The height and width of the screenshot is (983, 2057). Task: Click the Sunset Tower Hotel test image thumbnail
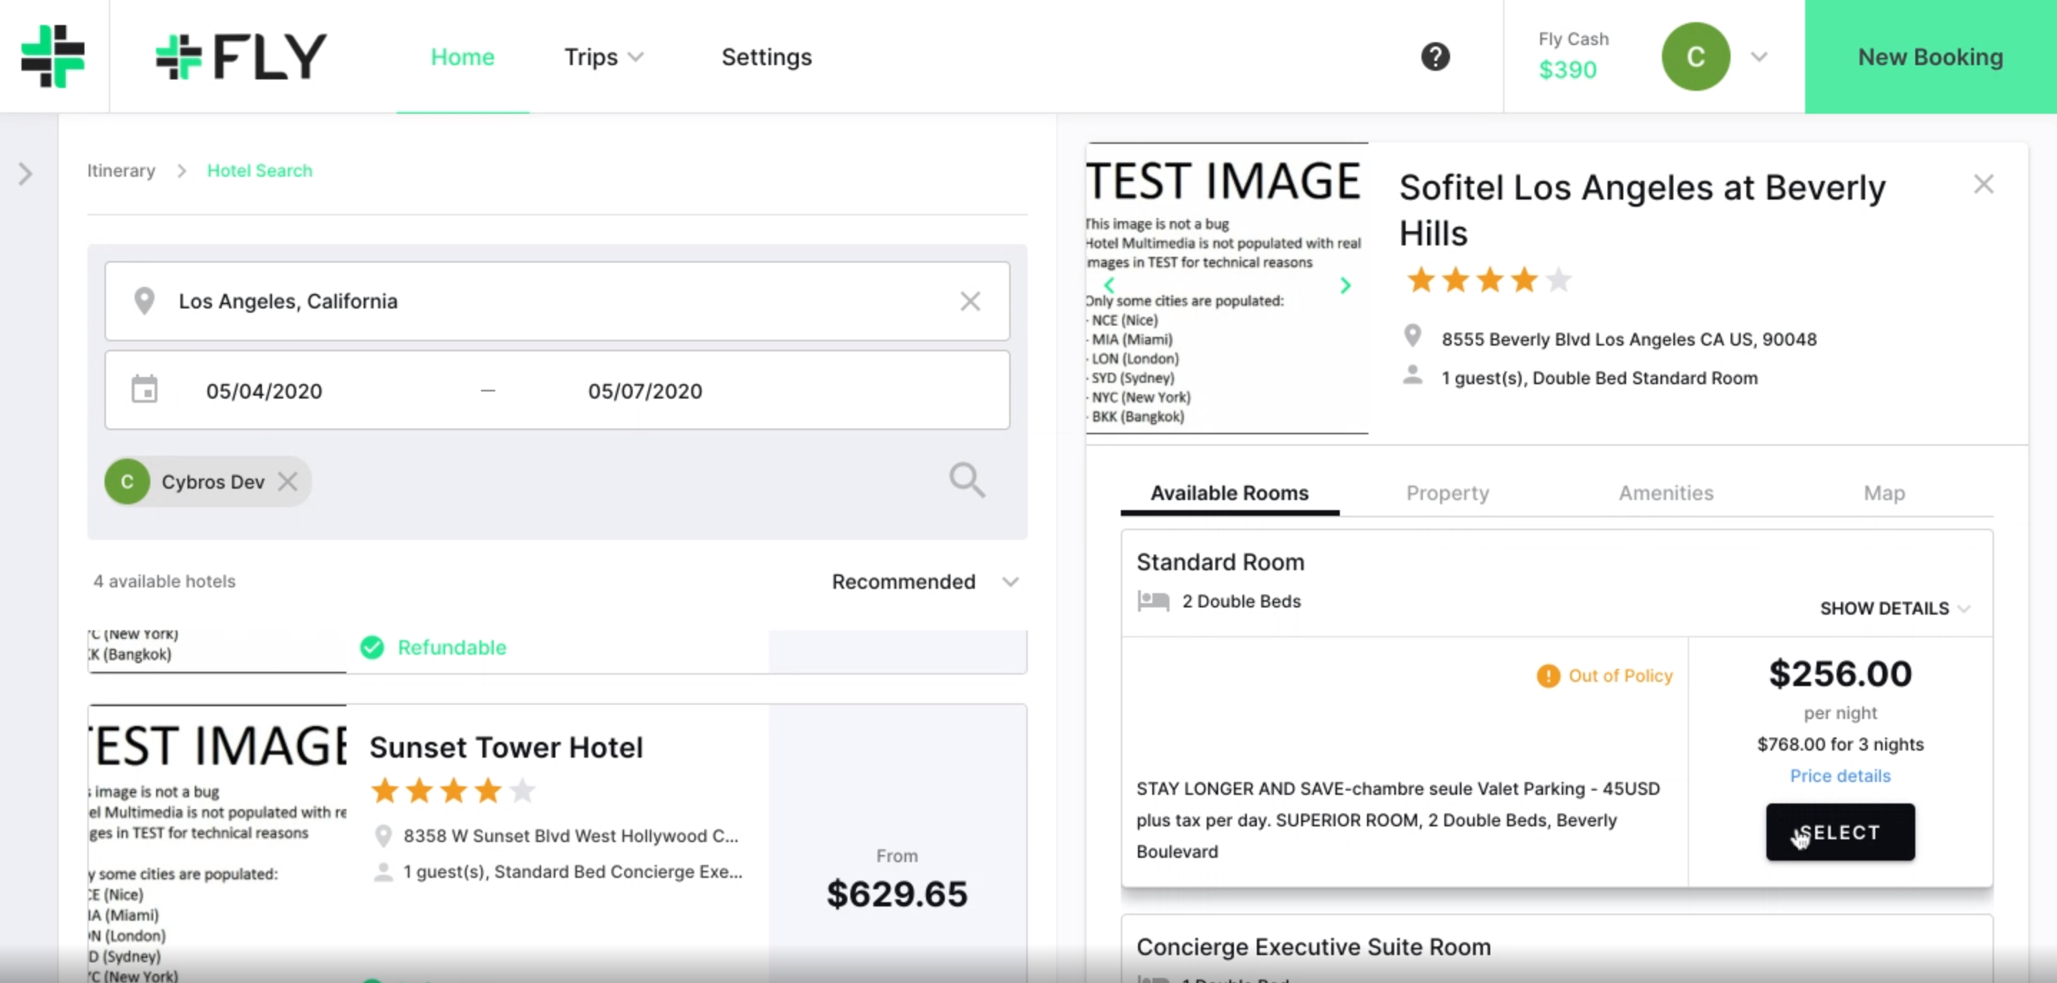tap(217, 843)
